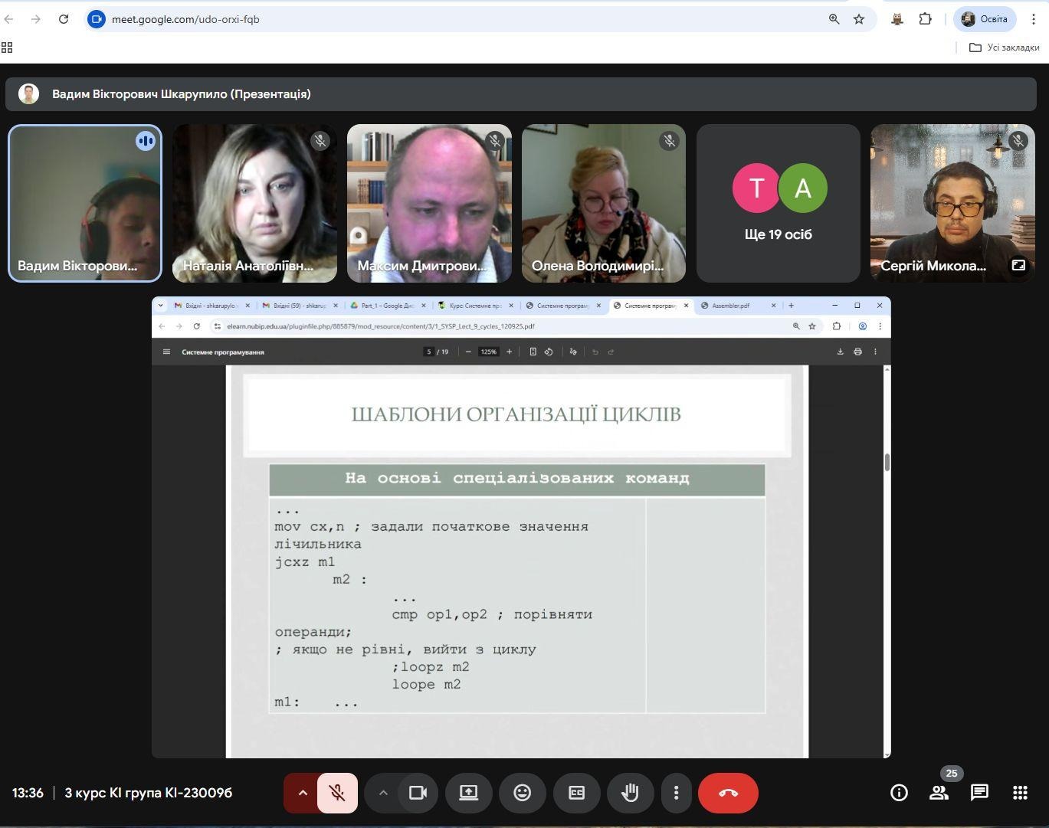Click the fit-to-page icon in PDF toolbar

coord(533,352)
